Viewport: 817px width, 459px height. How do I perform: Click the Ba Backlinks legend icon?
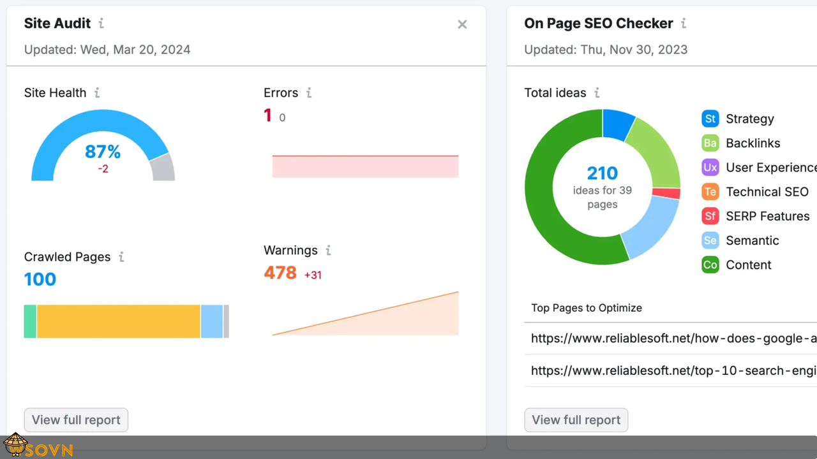tap(710, 143)
